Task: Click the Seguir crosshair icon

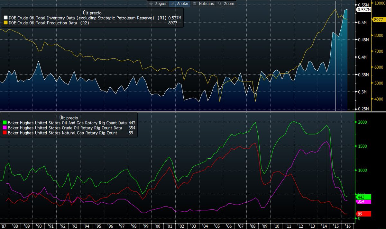Action: coord(152,4)
